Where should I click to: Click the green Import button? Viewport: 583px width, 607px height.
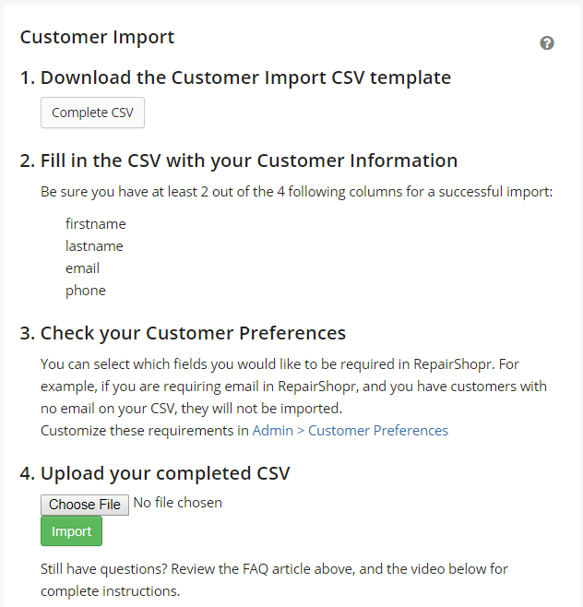(x=71, y=531)
